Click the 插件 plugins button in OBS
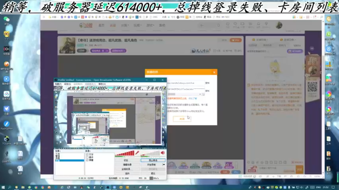Image resolution: width=339 pixels, height=190 pixels. click(x=127, y=174)
